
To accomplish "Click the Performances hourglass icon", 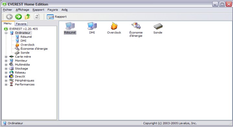I will [x=11, y=84].
